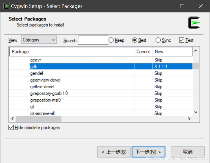Image resolution: width=210 pixels, height=163 pixels.
Task: Maximize the Cygwin Setup window
Action: pyautogui.click(x=182, y=6)
